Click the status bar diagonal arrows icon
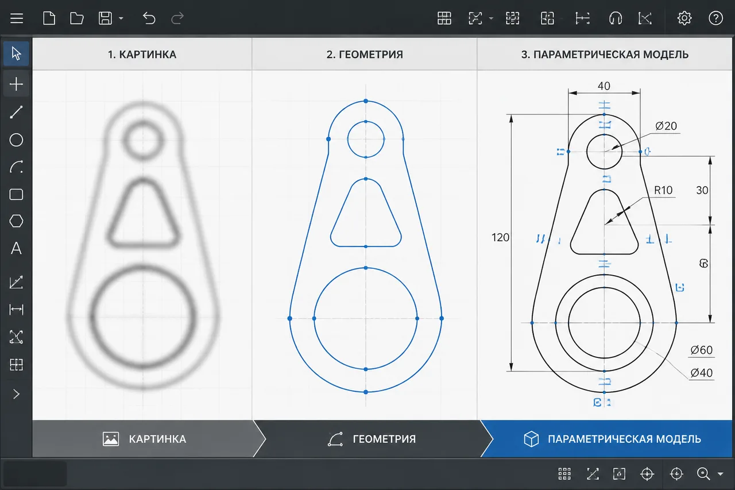The width and height of the screenshot is (735, 490). pyautogui.click(x=593, y=474)
